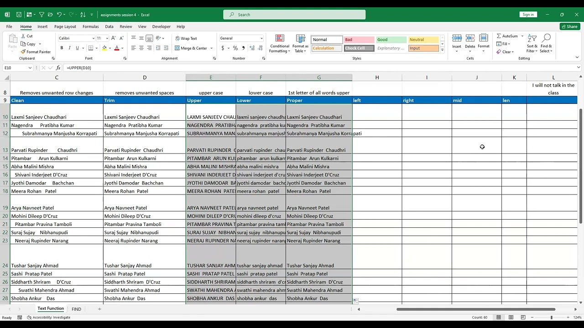Open the font name Calibri dropdown
The height and width of the screenshot is (328, 584).
coord(94,38)
